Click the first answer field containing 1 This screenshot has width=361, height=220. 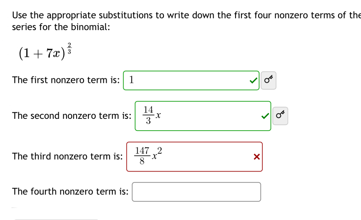[x=191, y=81]
